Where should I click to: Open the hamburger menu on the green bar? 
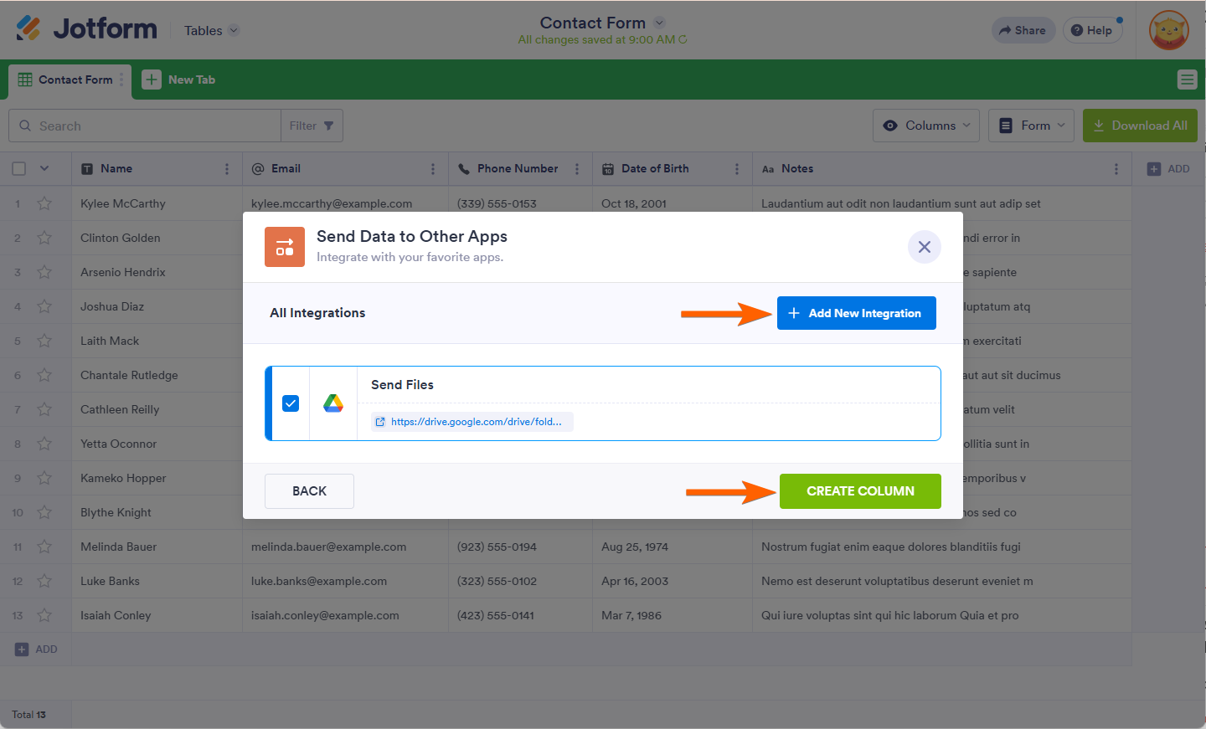tap(1187, 80)
